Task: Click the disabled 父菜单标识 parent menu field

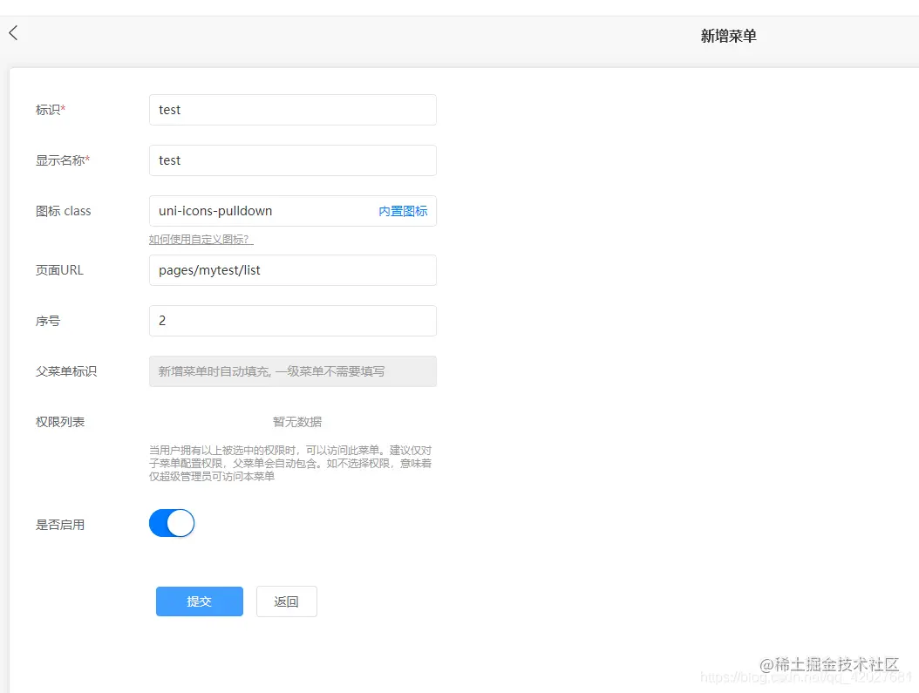Action: click(292, 370)
